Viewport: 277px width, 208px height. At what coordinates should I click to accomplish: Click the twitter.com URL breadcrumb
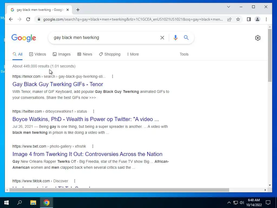pyautogui.click(x=50, y=111)
